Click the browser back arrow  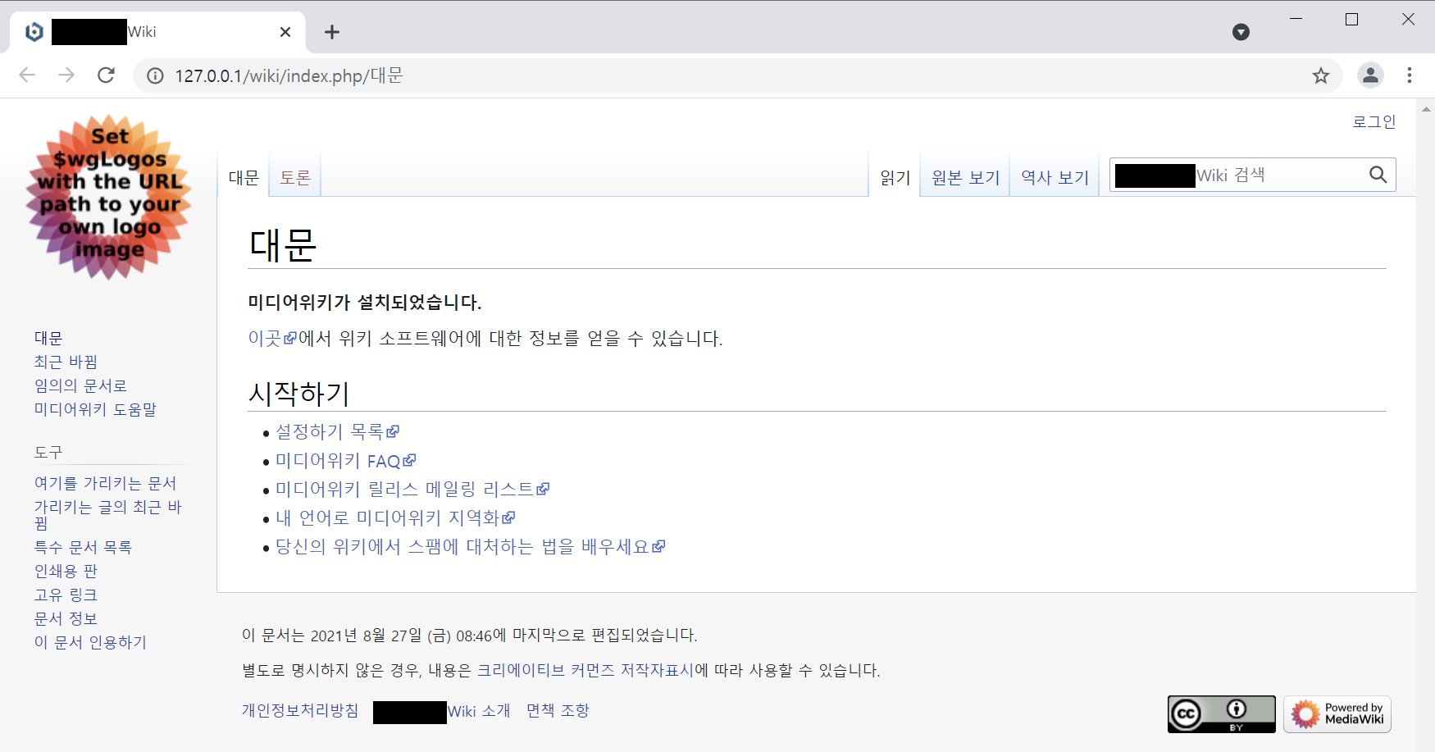tap(27, 75)
